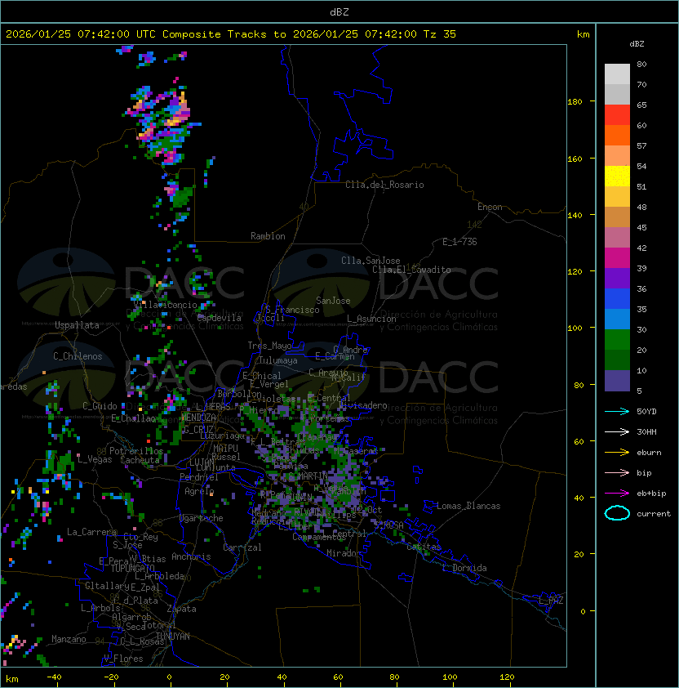Click the yellow eburn arrow icon
679x688 pixels.
click(617, 453)
